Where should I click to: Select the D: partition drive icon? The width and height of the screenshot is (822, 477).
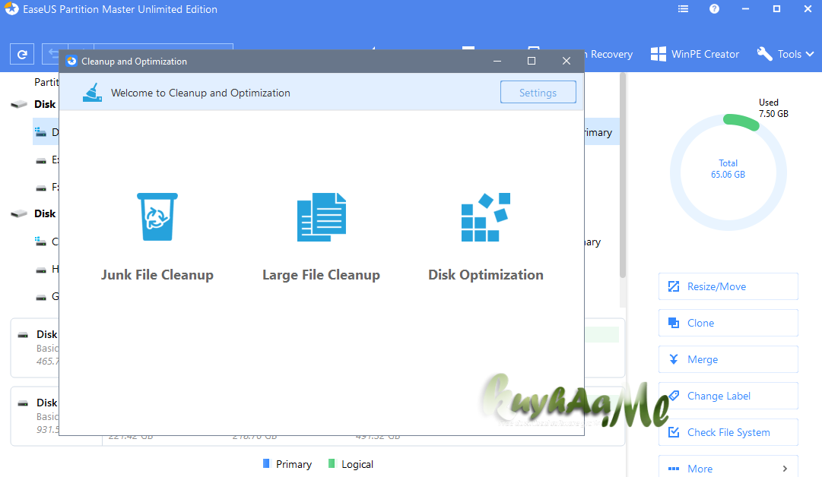[x=40, y=132]
